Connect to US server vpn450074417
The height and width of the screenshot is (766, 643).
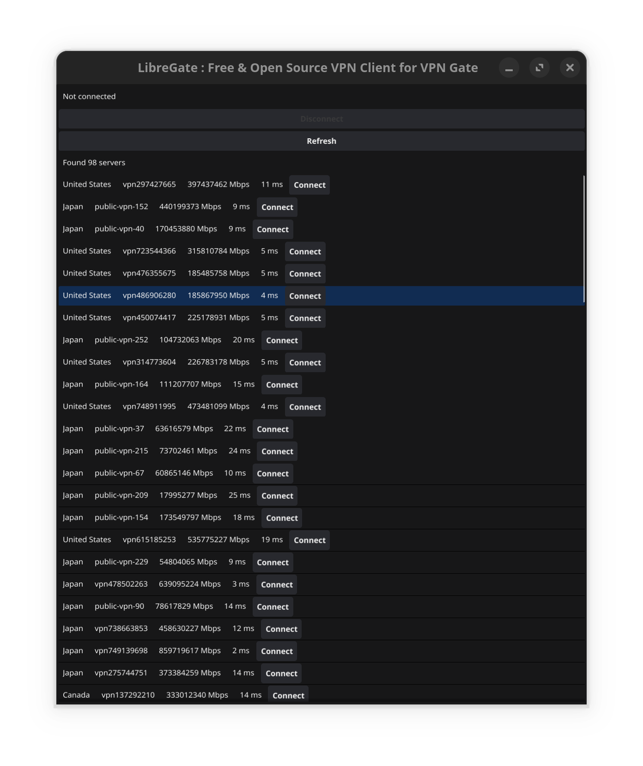[x=305, y=318]
